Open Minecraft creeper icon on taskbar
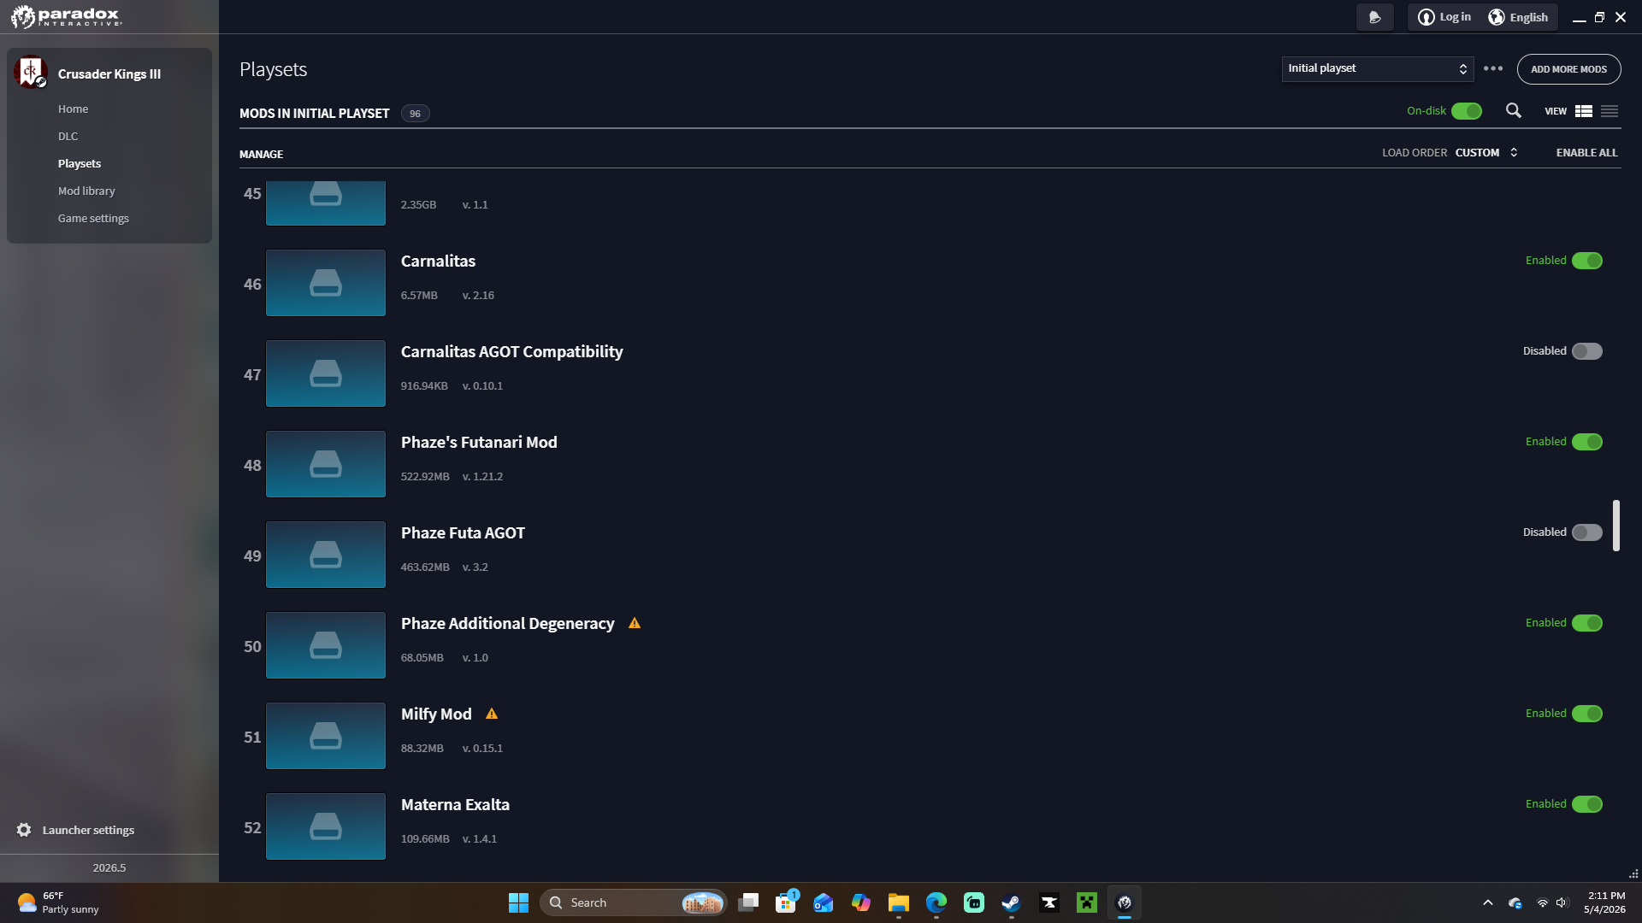Image resolution: width=1642 pixels, height=923 pixels. [1087, 902]
